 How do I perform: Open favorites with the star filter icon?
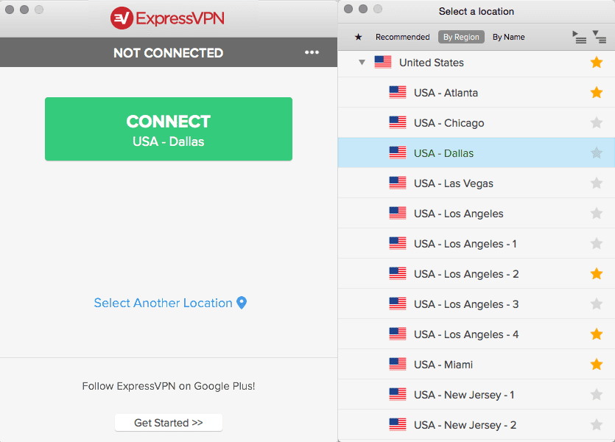(x=359, y=36)
